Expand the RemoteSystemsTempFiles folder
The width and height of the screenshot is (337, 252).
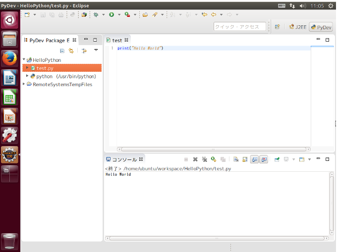click(24, 84)
